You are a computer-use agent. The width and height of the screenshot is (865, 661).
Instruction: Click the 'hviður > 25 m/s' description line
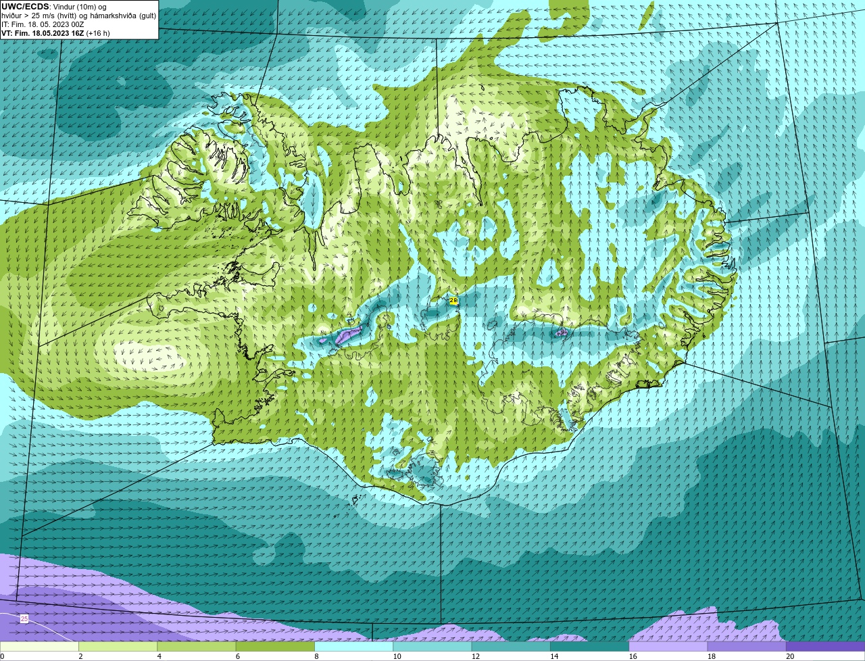[78, 16]
